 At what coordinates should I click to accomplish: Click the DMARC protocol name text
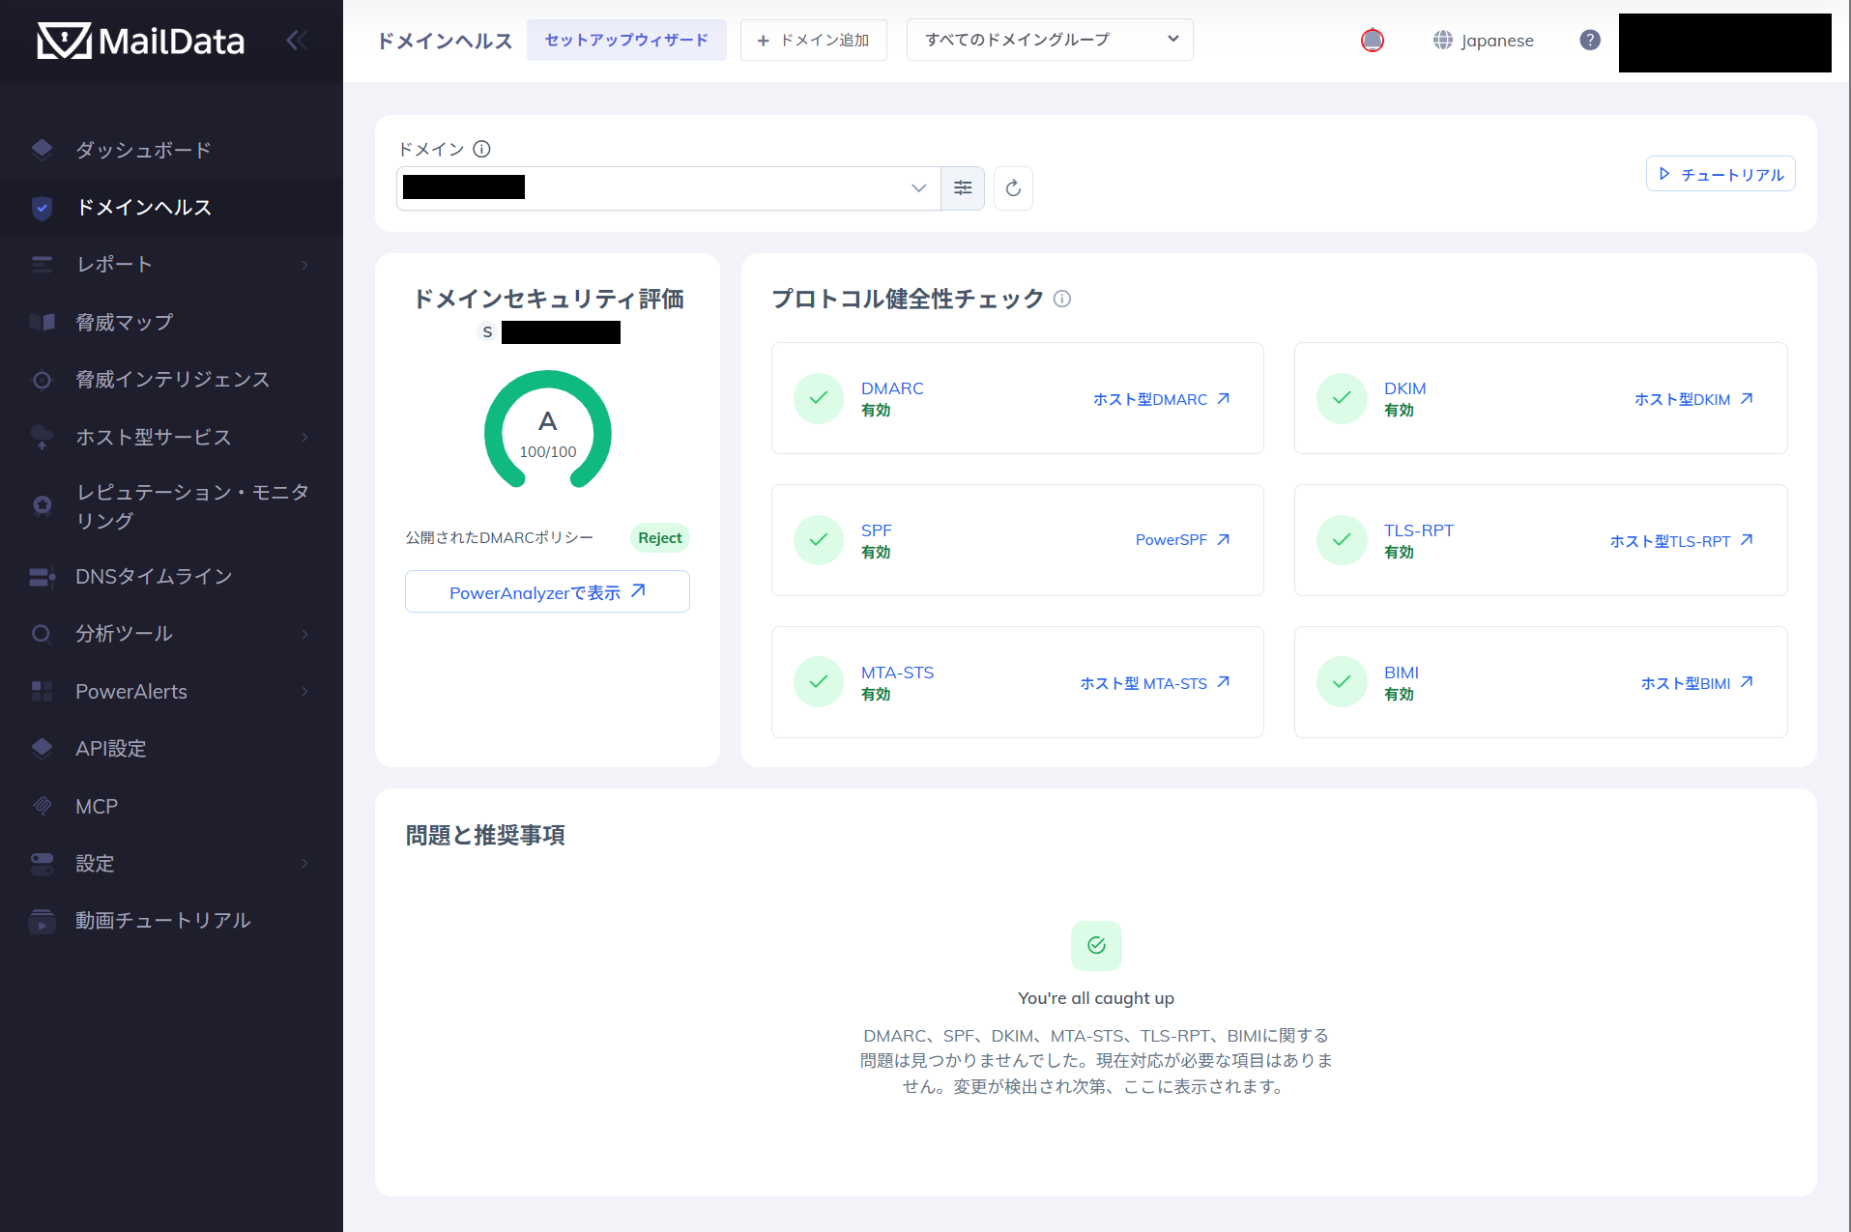pos(892,388)
